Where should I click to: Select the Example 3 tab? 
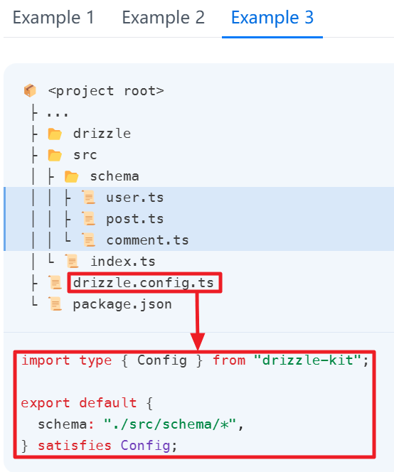pyautogui.click(x=272, y=18)
